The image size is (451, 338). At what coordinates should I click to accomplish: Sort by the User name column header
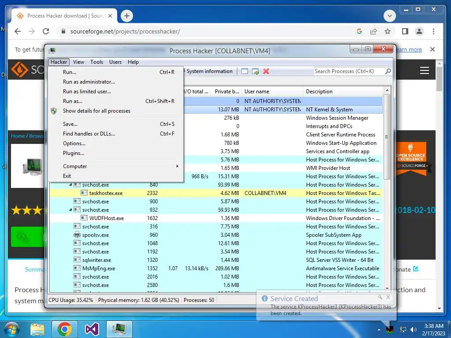[272, 92]
